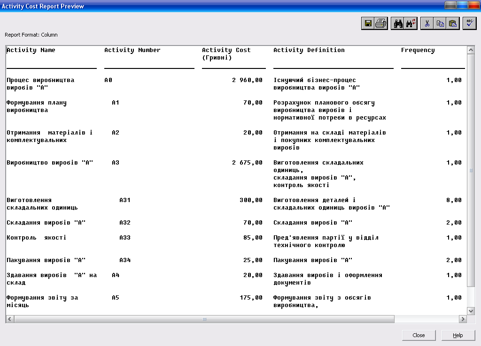Click the vertical scrollbar thumb

[471, 170]
